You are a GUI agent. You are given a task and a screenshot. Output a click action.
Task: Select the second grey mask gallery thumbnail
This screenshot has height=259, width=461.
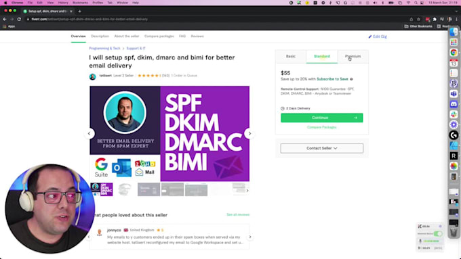pos(125,189)
